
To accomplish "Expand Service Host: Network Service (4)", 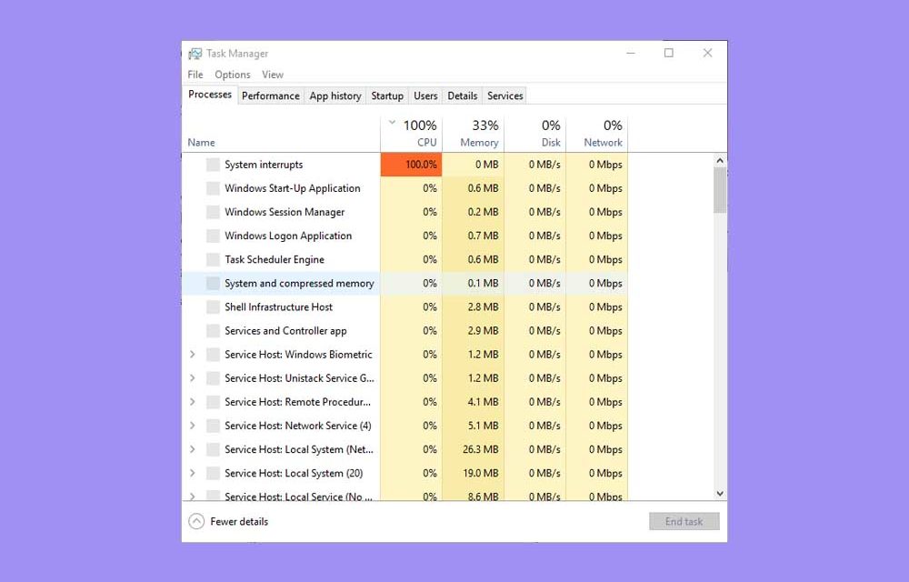I will point(193,425).
